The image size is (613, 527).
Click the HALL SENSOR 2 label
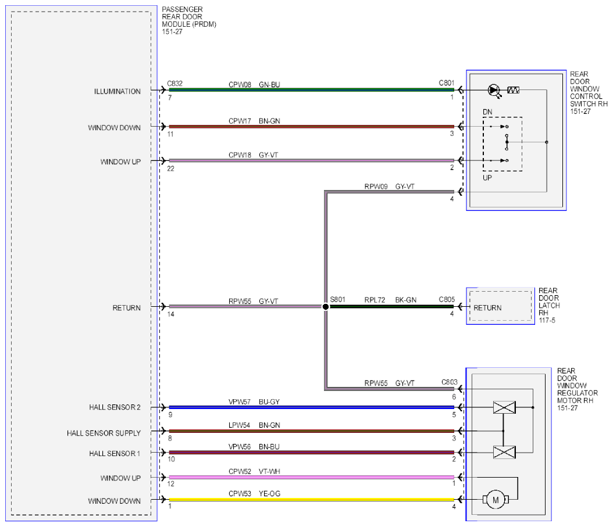115,407
